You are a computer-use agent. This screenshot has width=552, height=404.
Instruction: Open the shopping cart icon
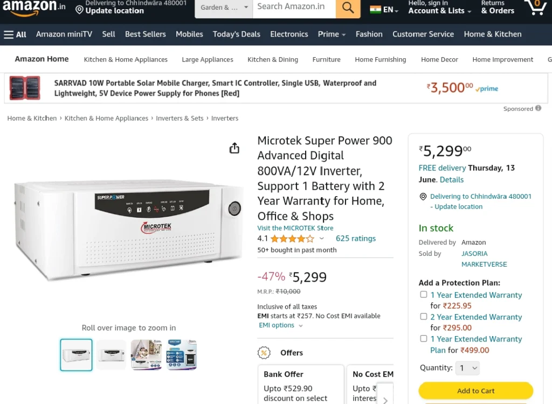[535, 7]
